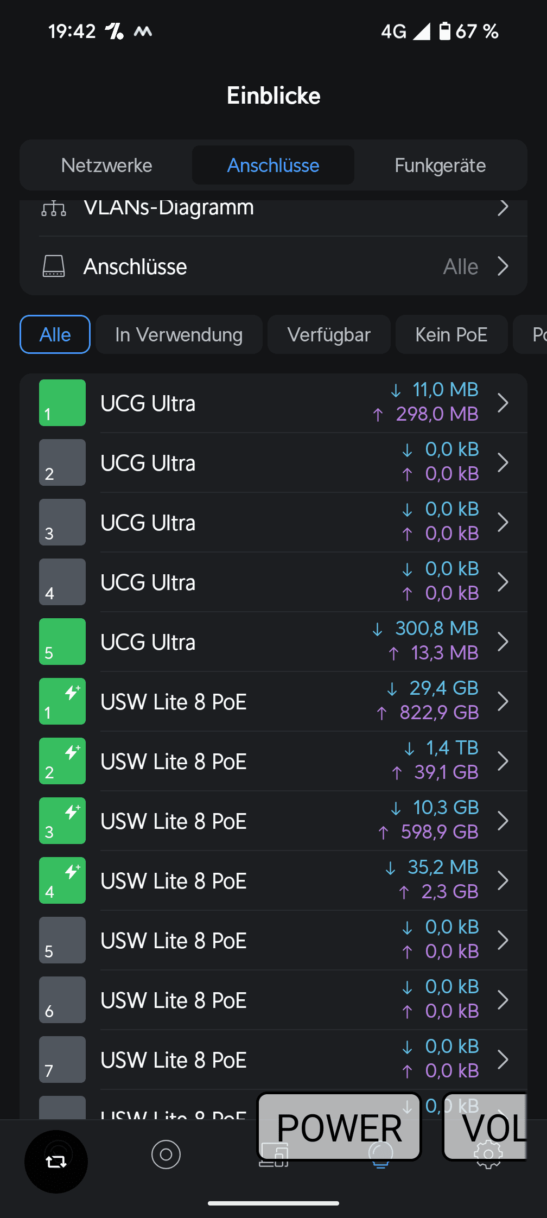Tap the gray port 2 icon of UCG Ultra
The image size is (547, 1218).
62,462
